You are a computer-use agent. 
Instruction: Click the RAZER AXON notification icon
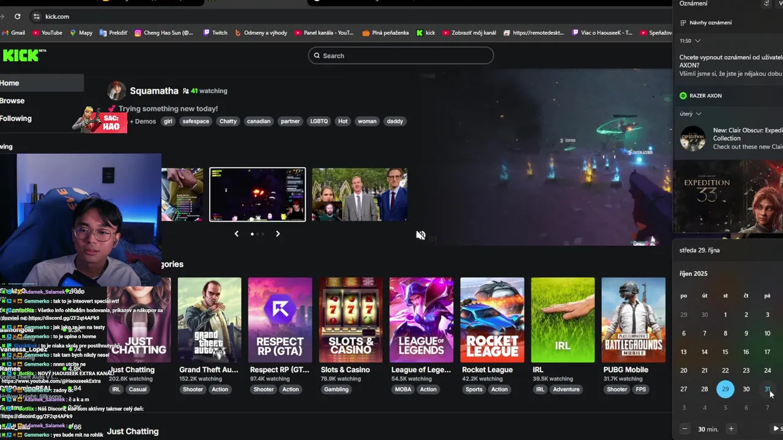(x=683, y=96)
